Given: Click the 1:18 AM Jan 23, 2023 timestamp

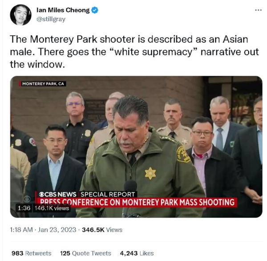Looking at the screenshot, I should point(43,230).
